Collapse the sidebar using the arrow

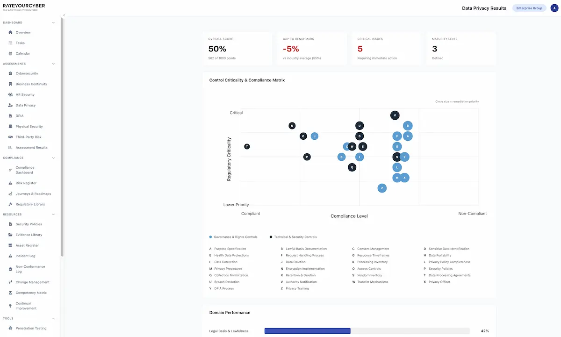point(64,15)
